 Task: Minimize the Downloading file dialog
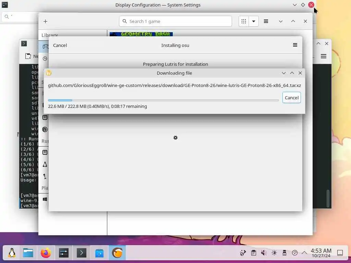tap(283, 73)
